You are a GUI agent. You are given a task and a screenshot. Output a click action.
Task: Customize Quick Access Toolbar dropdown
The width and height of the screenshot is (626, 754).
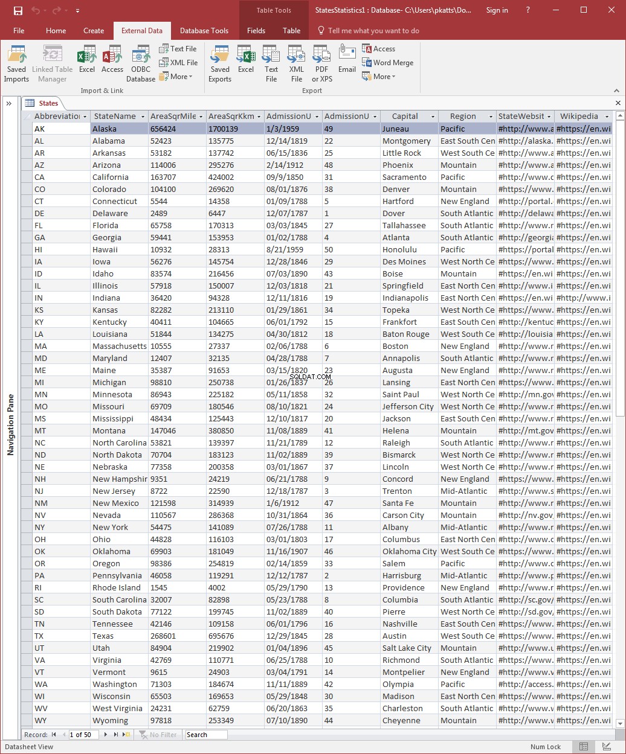pos(78,11)
